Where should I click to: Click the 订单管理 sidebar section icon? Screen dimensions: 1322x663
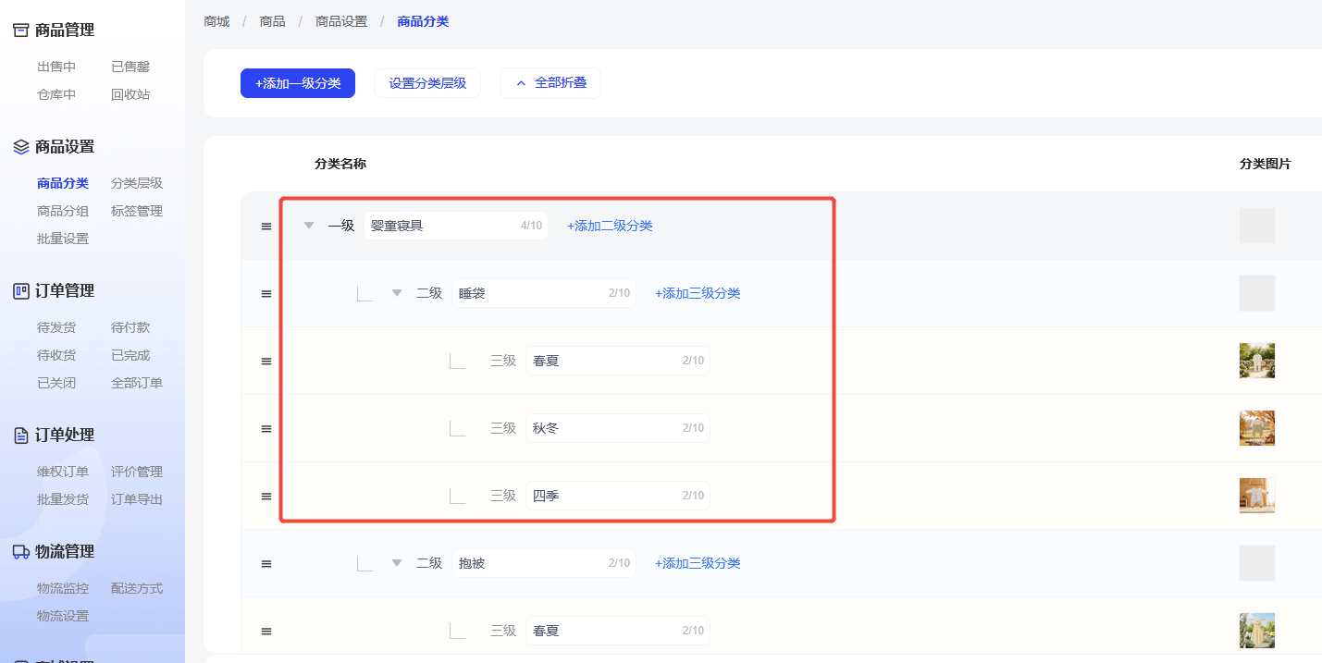20,291
